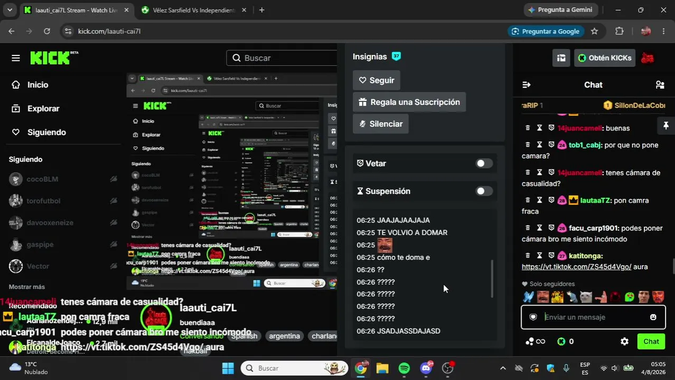This screenshot has width=675, height=380.
Task: Open ESP ES language switcher
Action: 585,368
